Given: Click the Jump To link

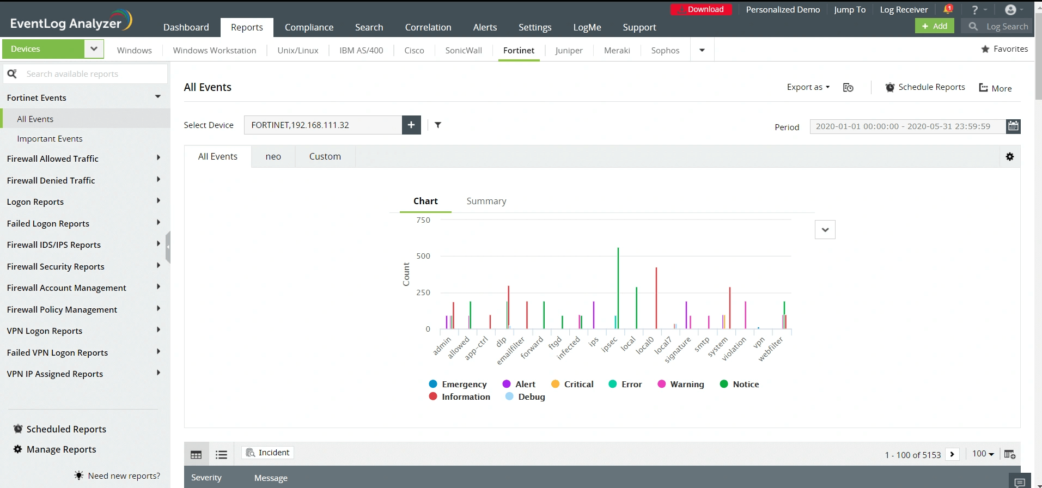Looking at the screenshot, I should (850, 9).
